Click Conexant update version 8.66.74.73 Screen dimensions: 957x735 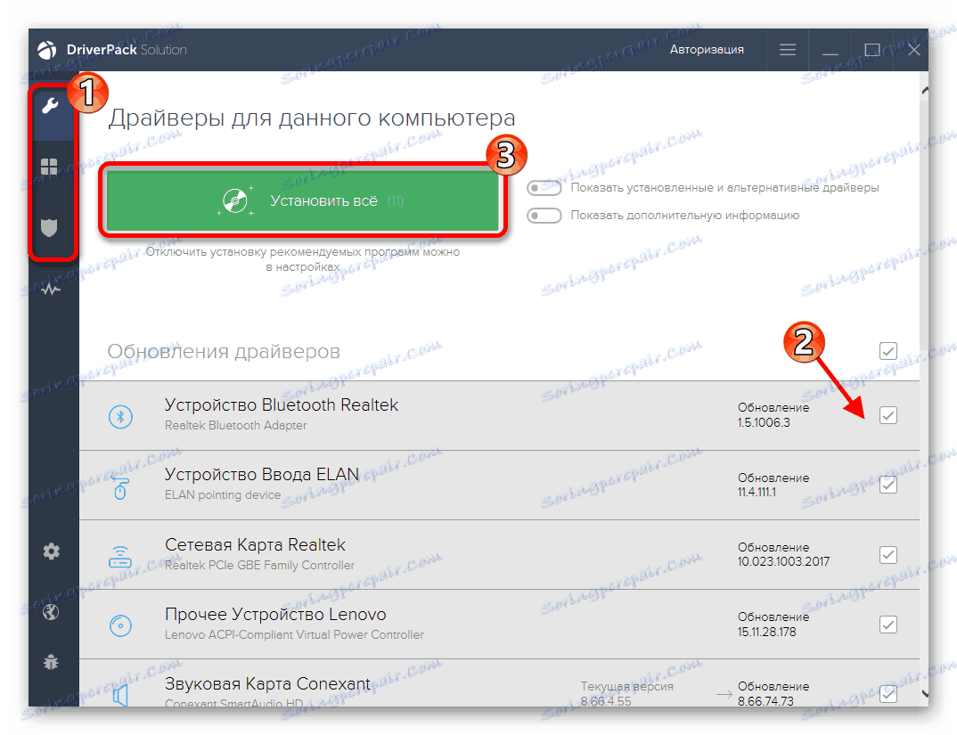tap(765, 701)
